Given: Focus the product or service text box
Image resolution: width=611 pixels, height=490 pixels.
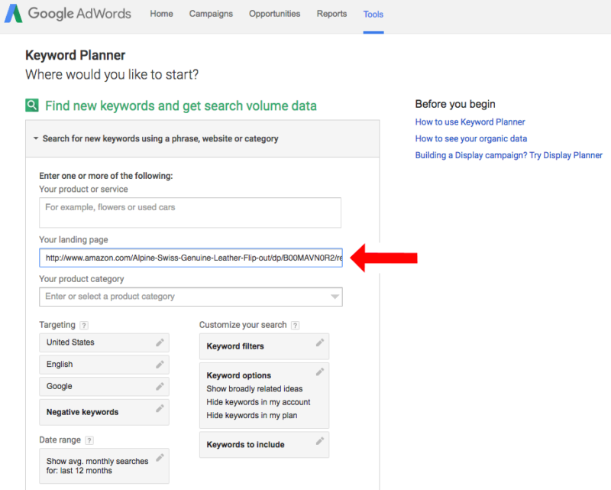Looking at the screenshot, I should 190,213.
